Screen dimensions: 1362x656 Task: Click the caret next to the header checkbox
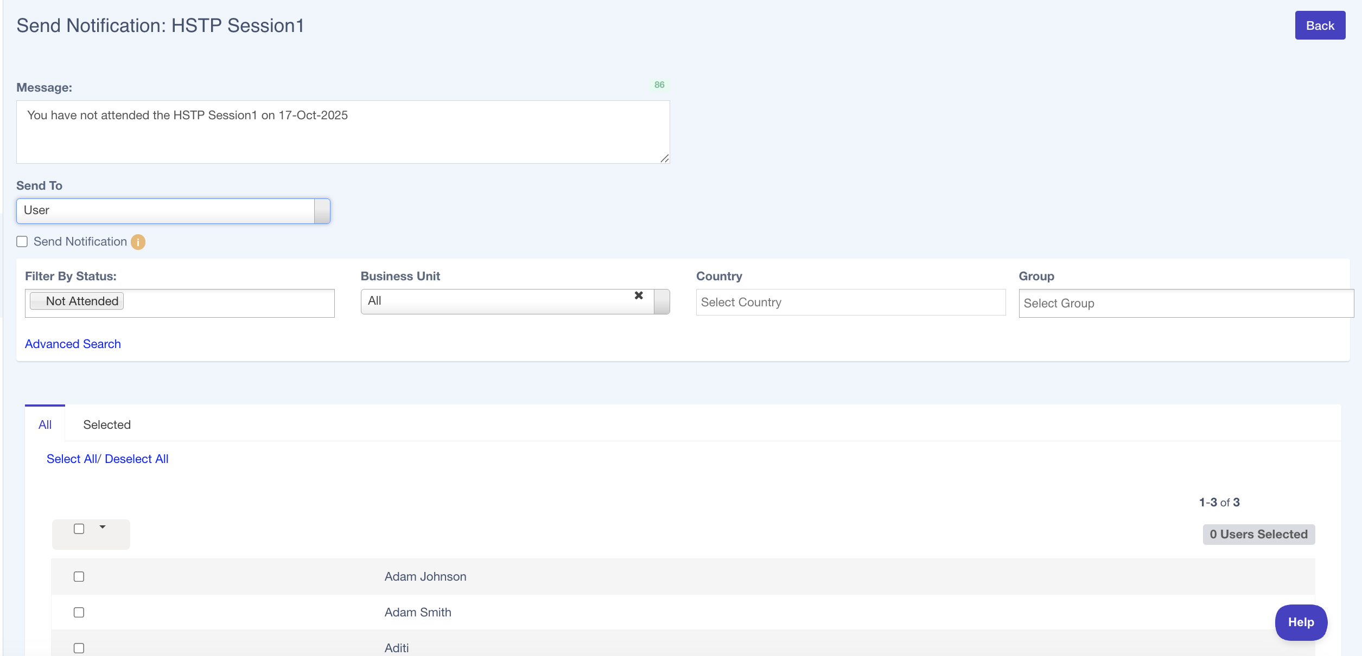coord(103,527)
